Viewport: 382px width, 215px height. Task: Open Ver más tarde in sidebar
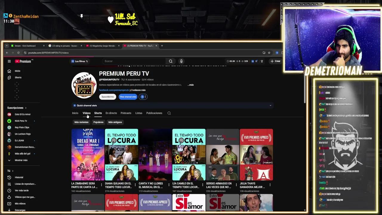pos(19,191)
